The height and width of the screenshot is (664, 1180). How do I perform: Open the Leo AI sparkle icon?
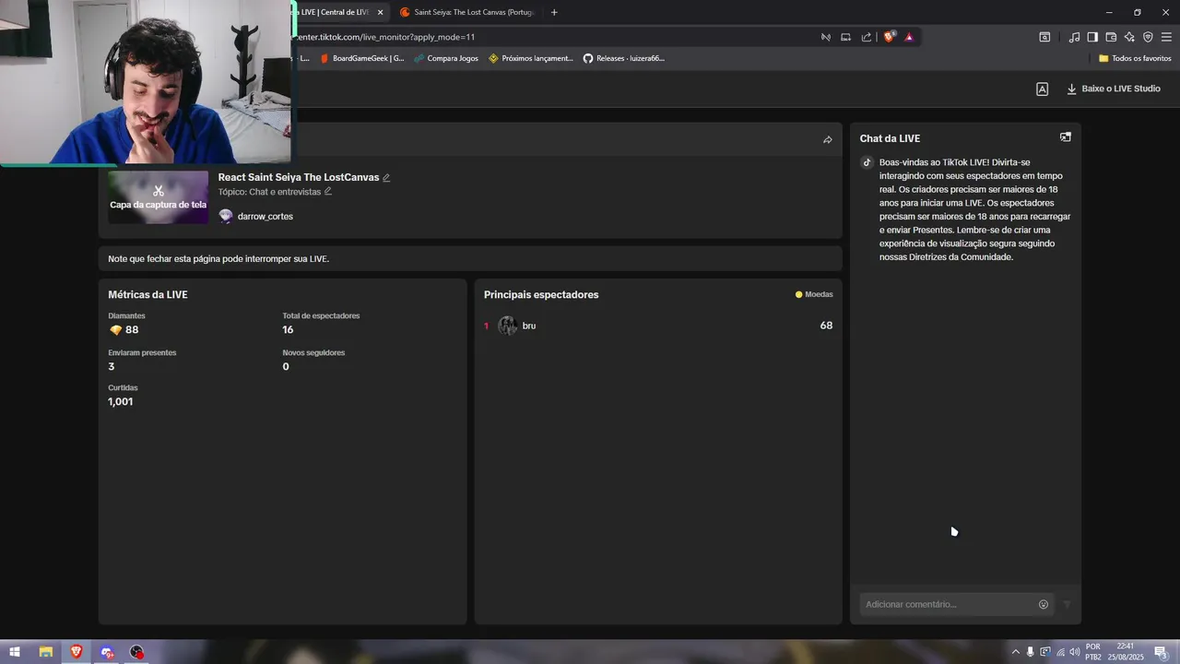1129,37
